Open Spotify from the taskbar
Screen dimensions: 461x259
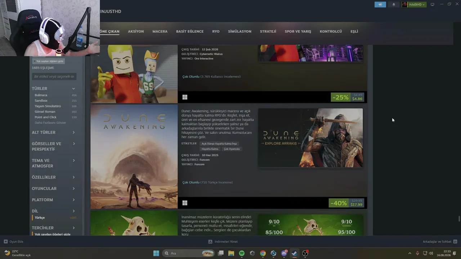[x=242, y=253]
